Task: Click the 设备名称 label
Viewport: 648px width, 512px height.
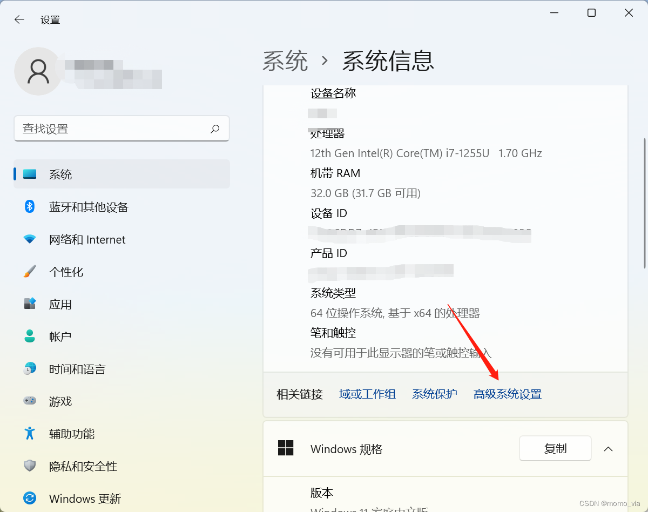Action: coord(333,93)
